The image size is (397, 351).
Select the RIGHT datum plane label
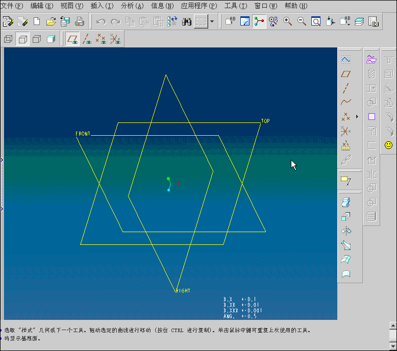183,291
